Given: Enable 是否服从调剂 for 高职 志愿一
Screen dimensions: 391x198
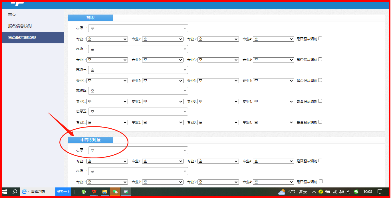Looking at the screenshot, I should coord(320,39).
